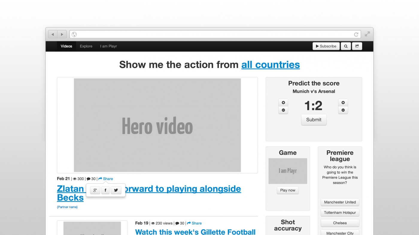Share via the Google Plus icon
419x235 pixels.
(x=95, y=190)
